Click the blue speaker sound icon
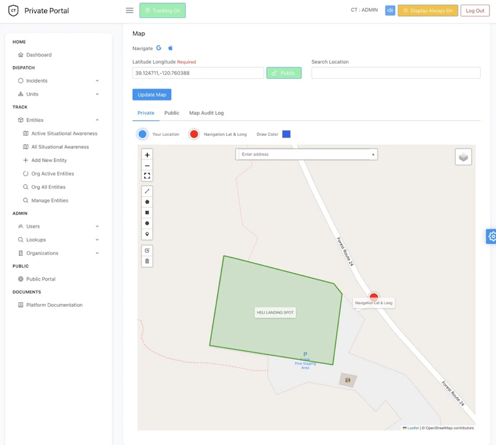 [x=390, y=11]
